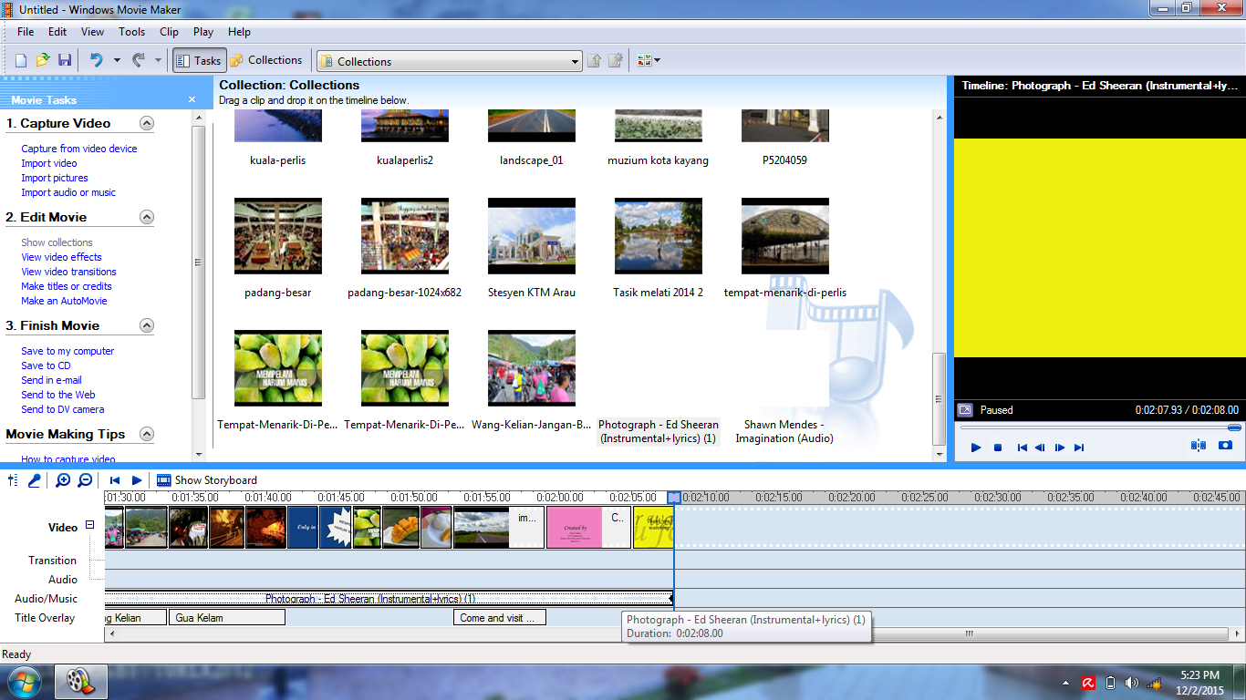The height and width of the screenshot is (700, 1246).
Task: Rewind the timeline to the start
Action: (115, 480)
